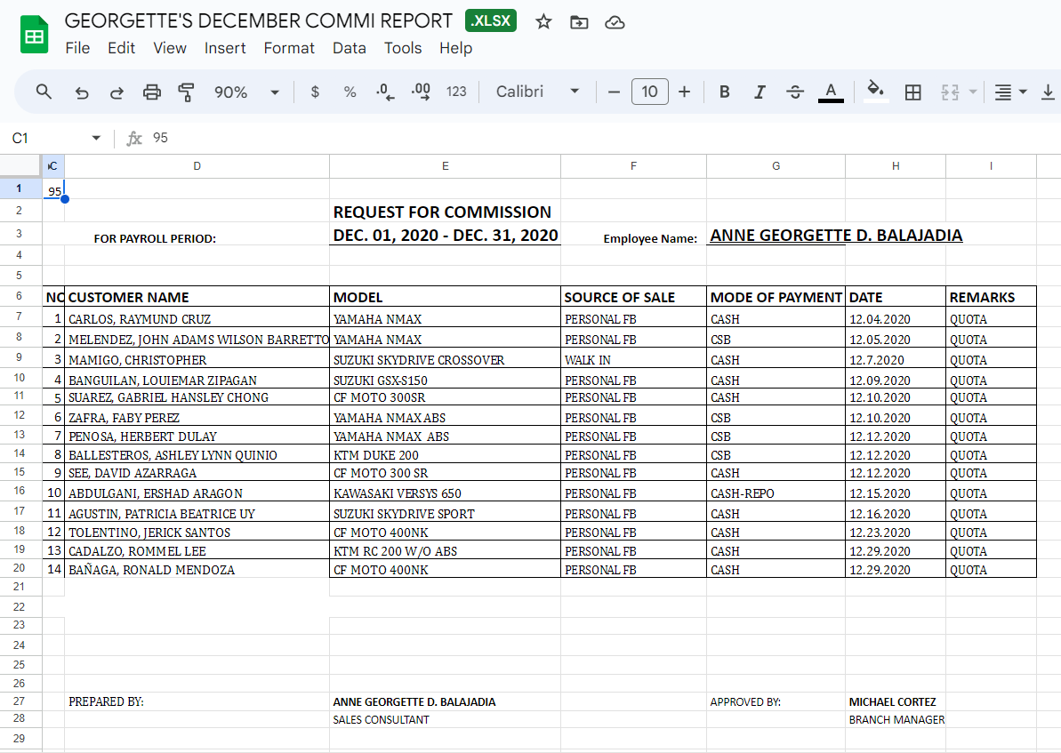Toggle italic formatting

click(x=760, y=92)
